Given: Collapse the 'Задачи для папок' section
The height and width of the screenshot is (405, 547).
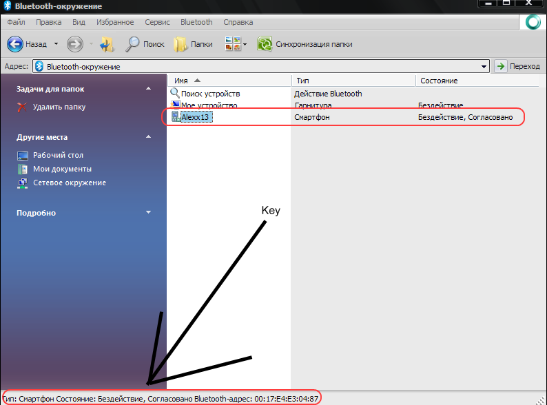Looking at the screenshot, I should click(x=148, y=89).
